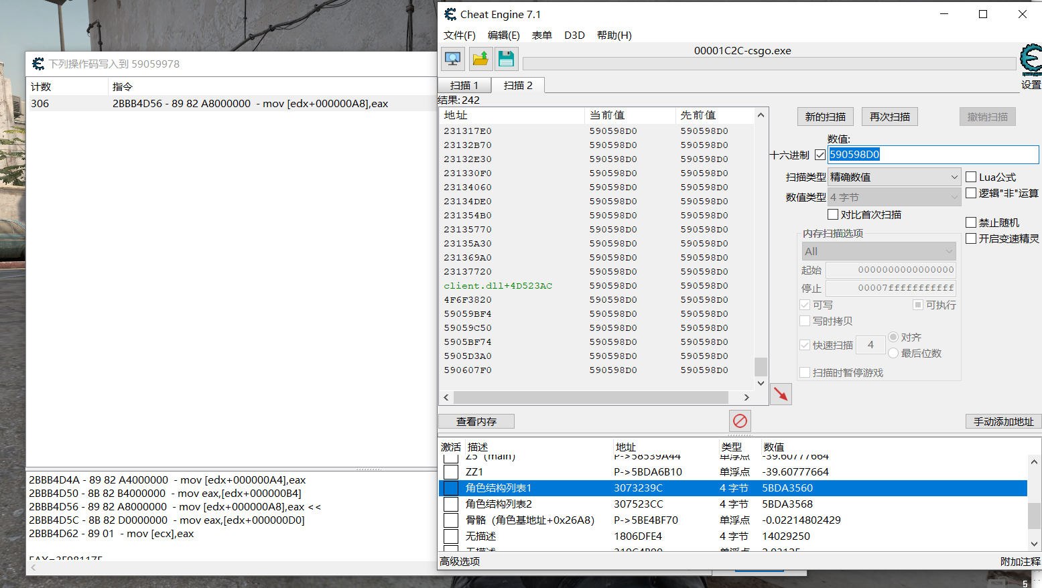Screen dimensions: 1042x588
Task: Activate the ZZ1 table entry checkbox
Action: tap(451, 471)
